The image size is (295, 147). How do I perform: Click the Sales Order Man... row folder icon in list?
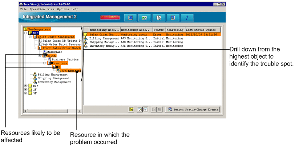[x=86, y=34]
